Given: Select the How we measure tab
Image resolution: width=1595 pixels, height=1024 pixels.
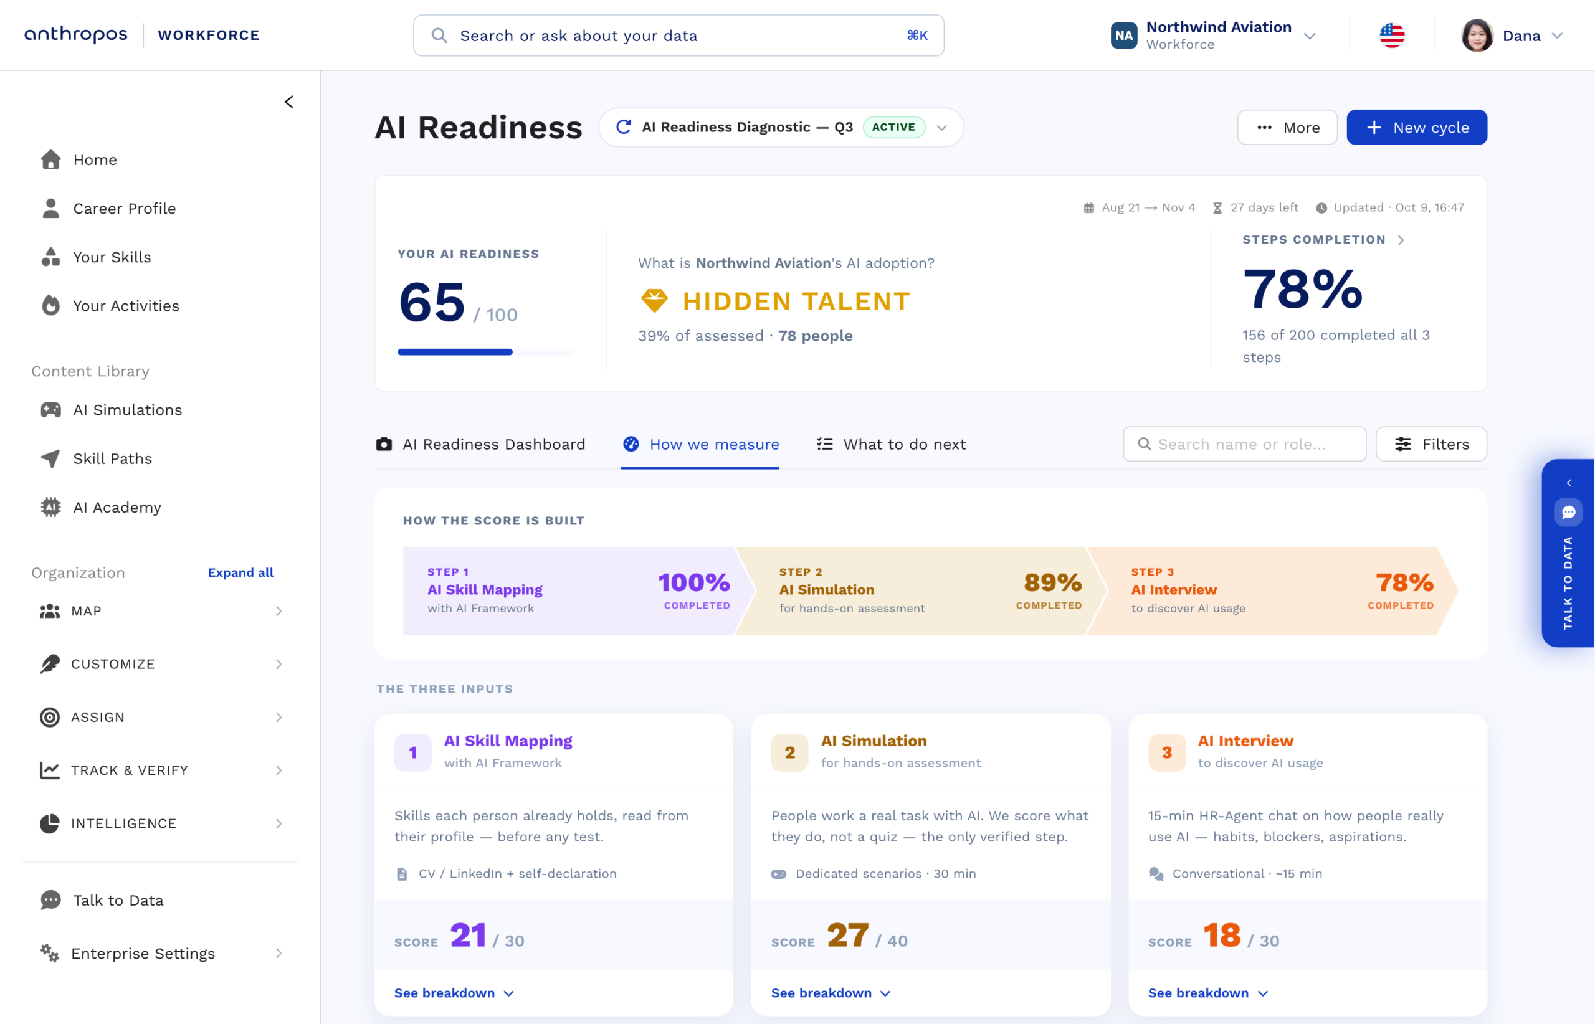Looking at the screenshot, I should point(700,444).
